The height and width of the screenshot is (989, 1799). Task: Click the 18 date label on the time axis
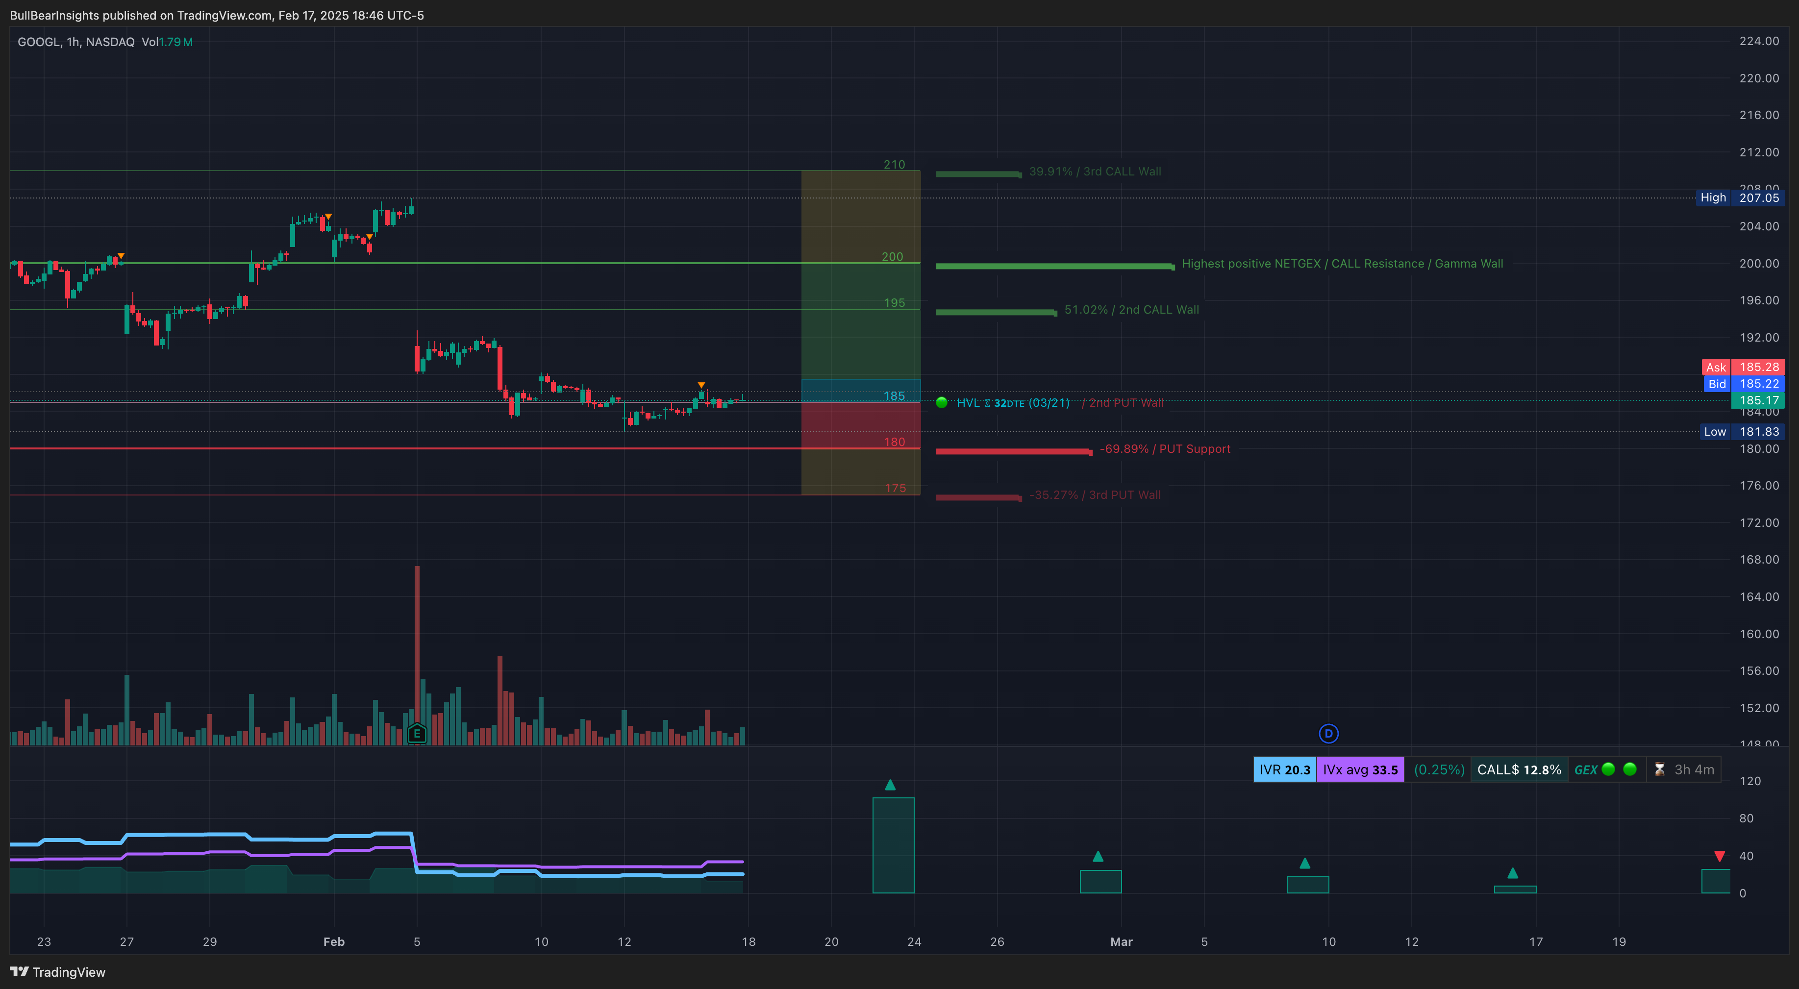tap(749, 941)
